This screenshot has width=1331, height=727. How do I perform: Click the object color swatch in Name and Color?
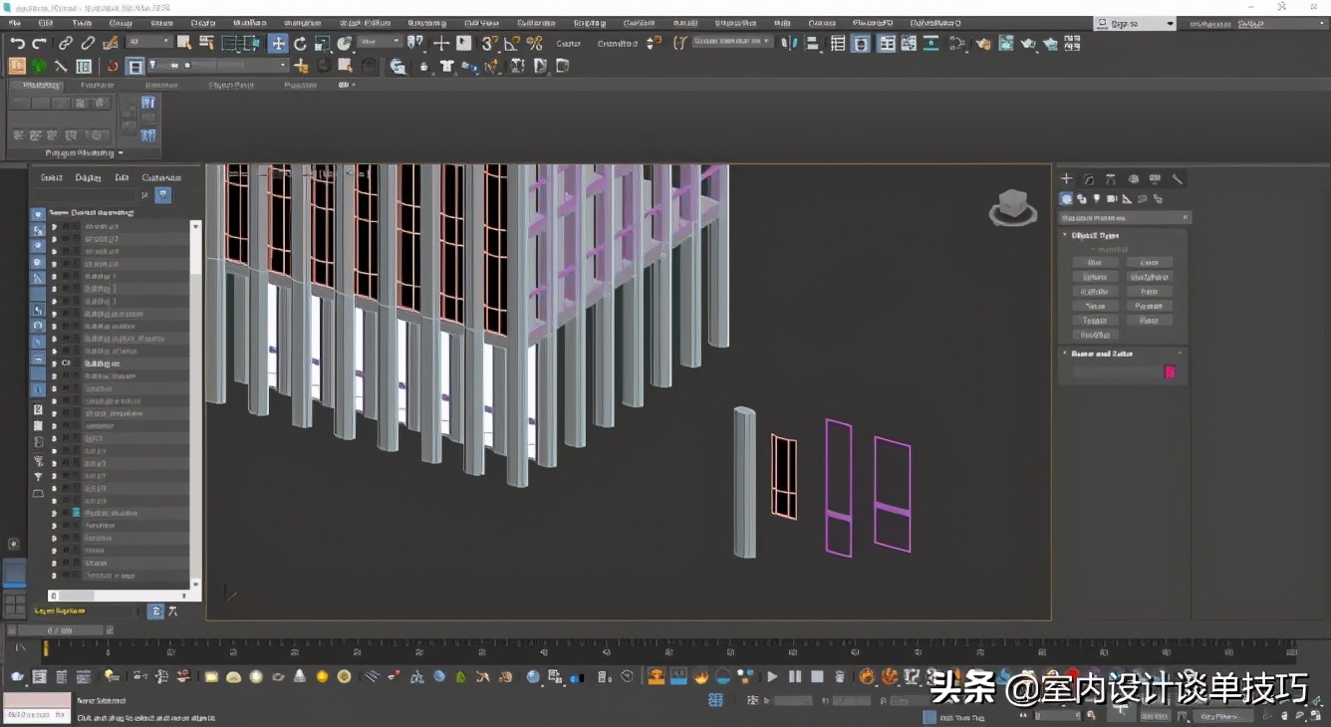coord(1170,370)
